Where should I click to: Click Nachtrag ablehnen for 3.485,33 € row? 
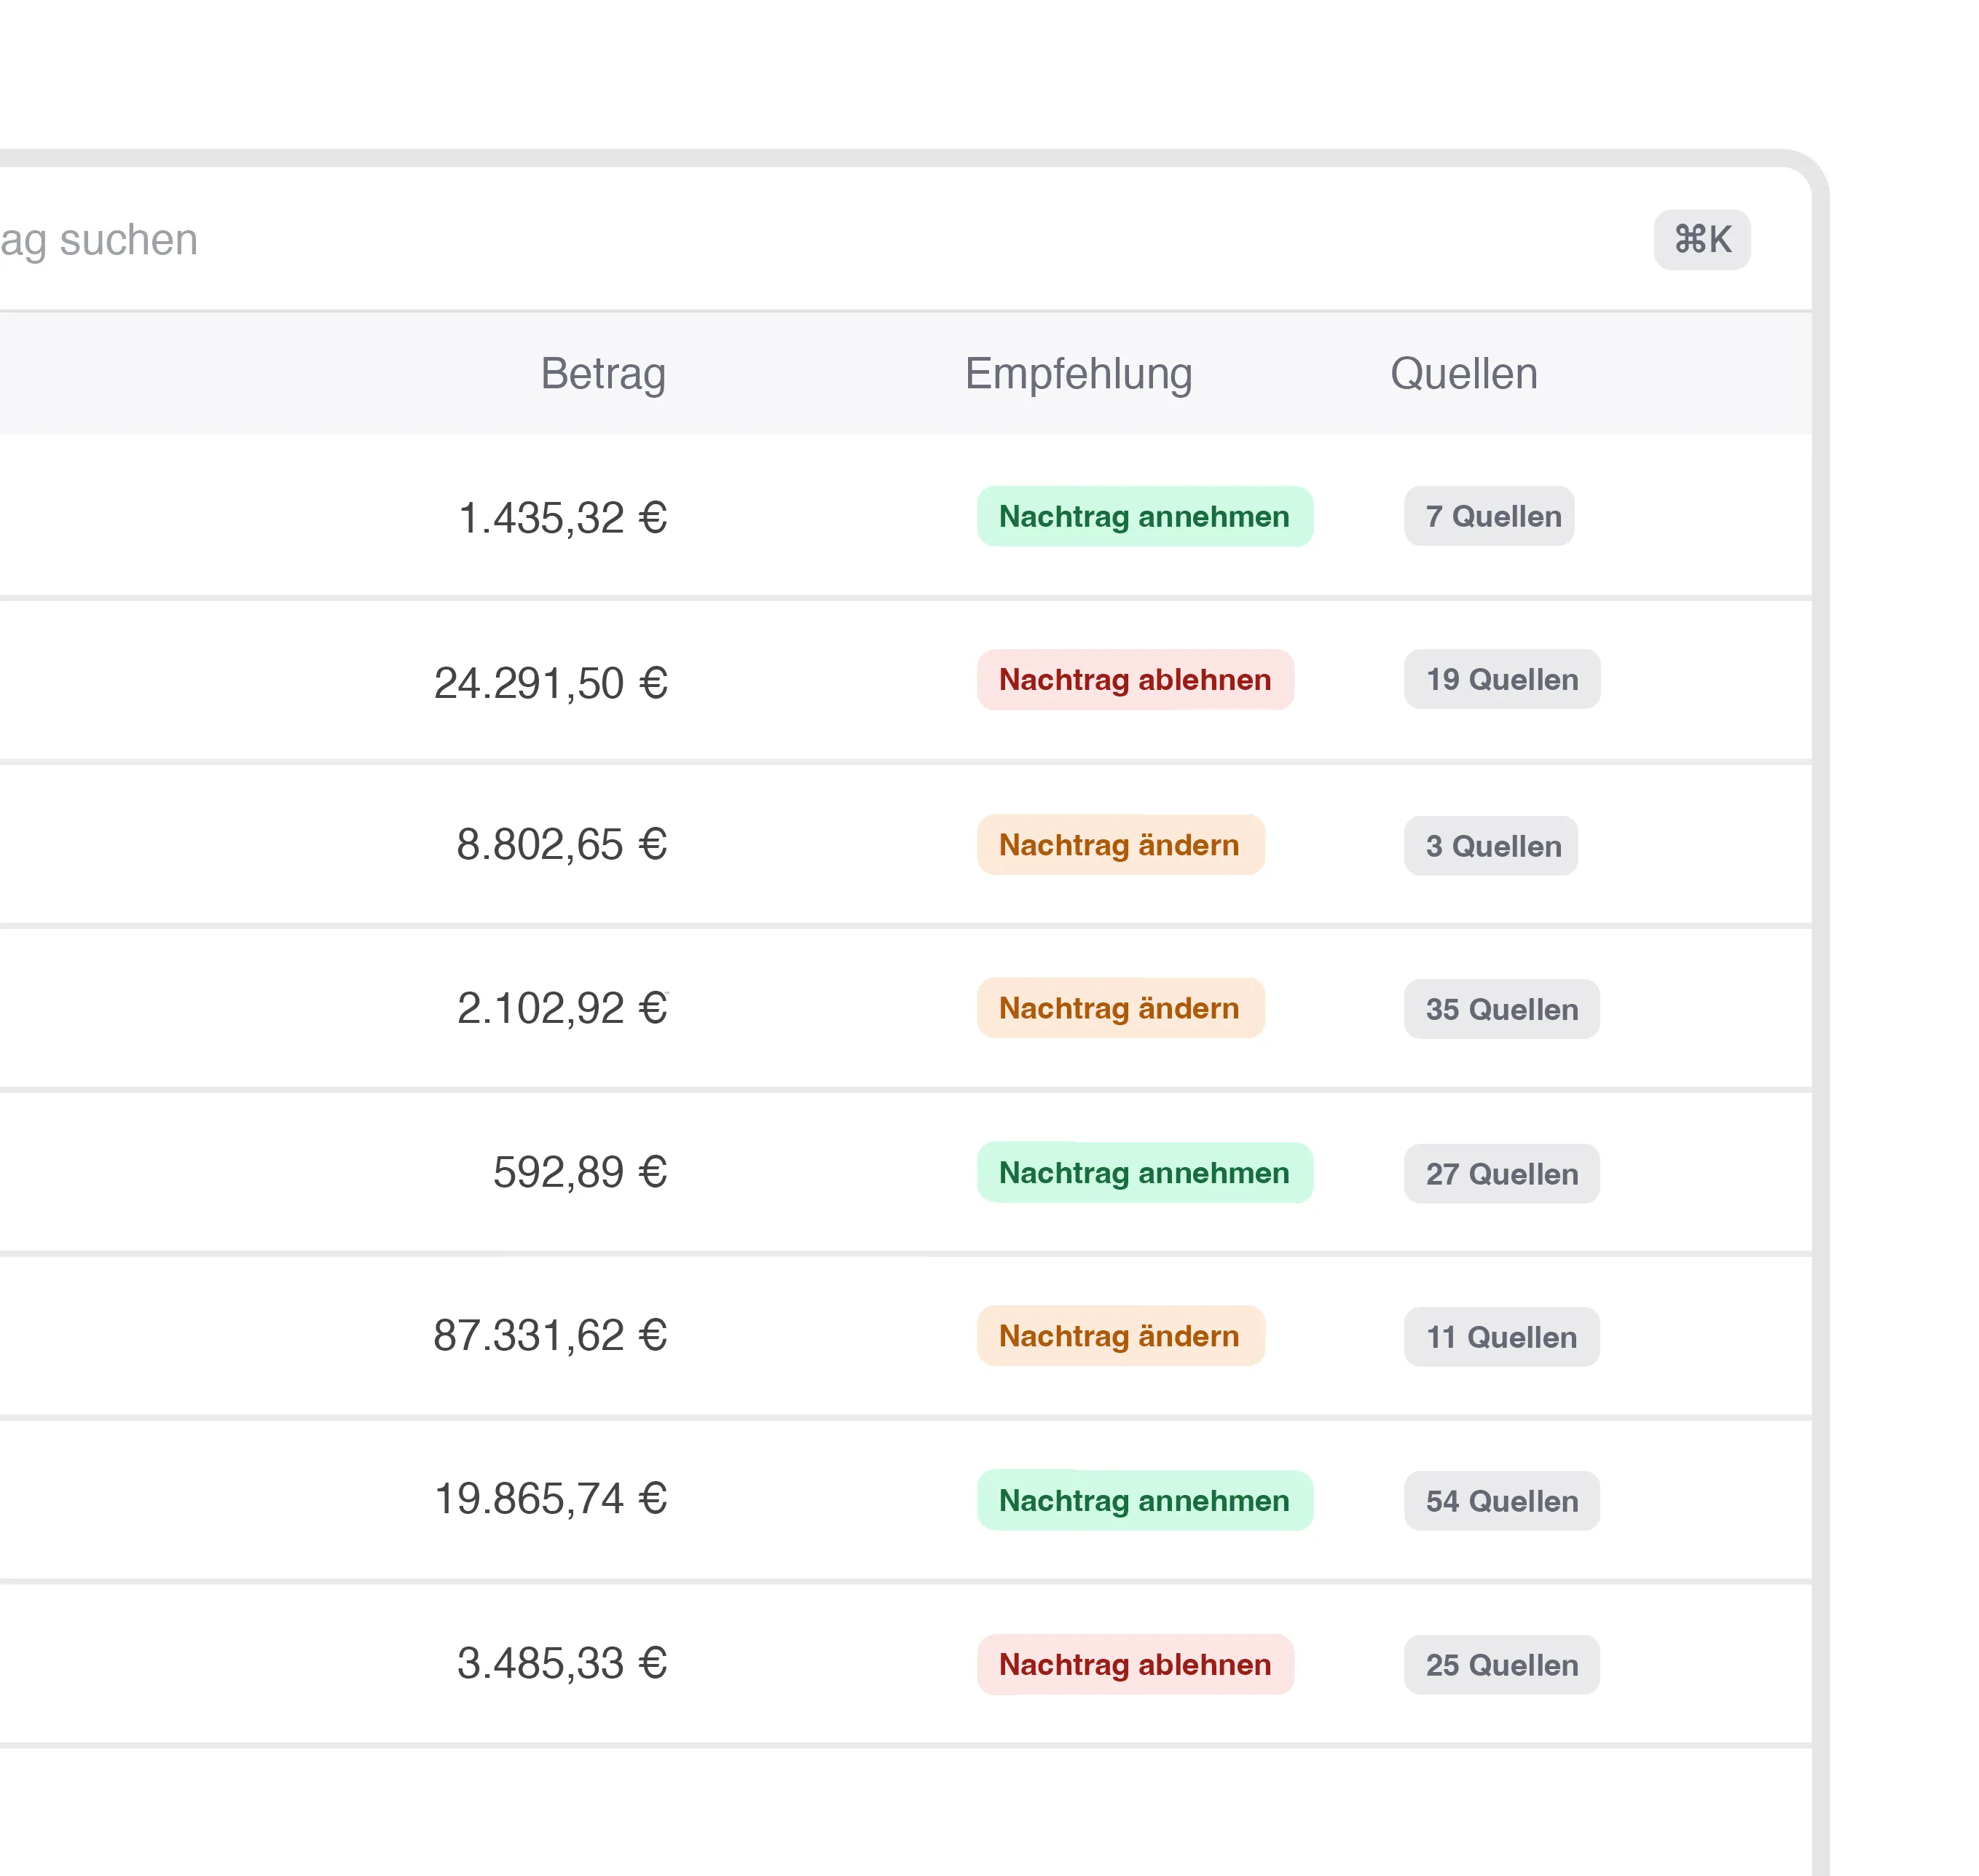(x=1135, y=1665)
